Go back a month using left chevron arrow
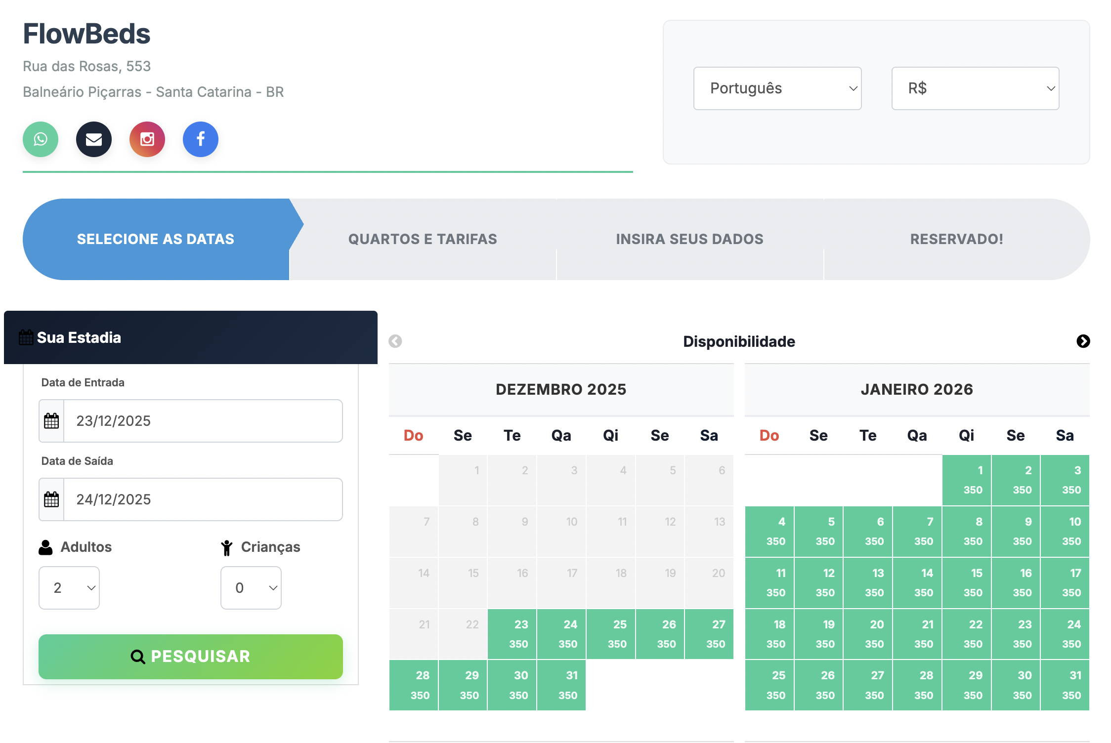This screenshot has width=1111, height=743. tap(394, 341)
